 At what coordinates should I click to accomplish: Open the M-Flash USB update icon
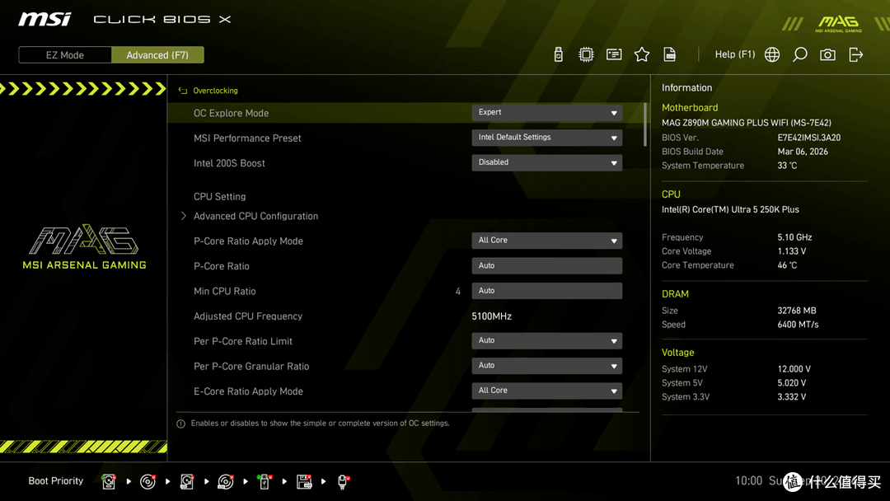click(x=559, y=54)
